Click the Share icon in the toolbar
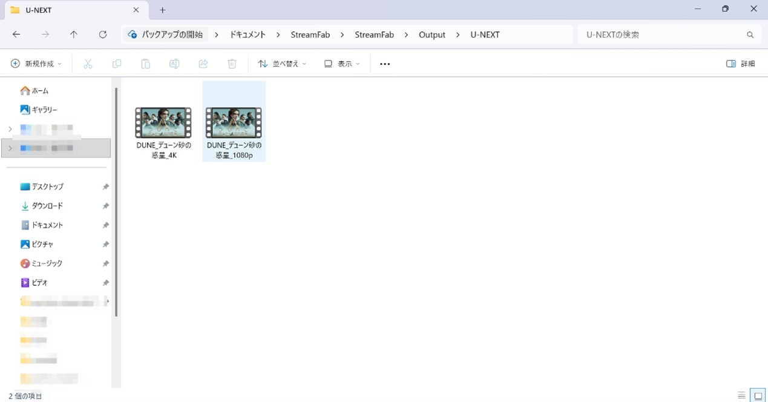Image resolution: width=768 pixels, height=402 pixels. [x=203, y=63]
